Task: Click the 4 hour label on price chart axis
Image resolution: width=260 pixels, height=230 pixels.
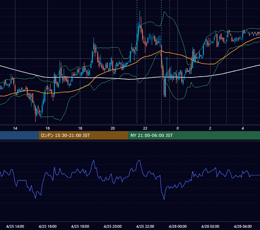Action: (x=242, y=128)
